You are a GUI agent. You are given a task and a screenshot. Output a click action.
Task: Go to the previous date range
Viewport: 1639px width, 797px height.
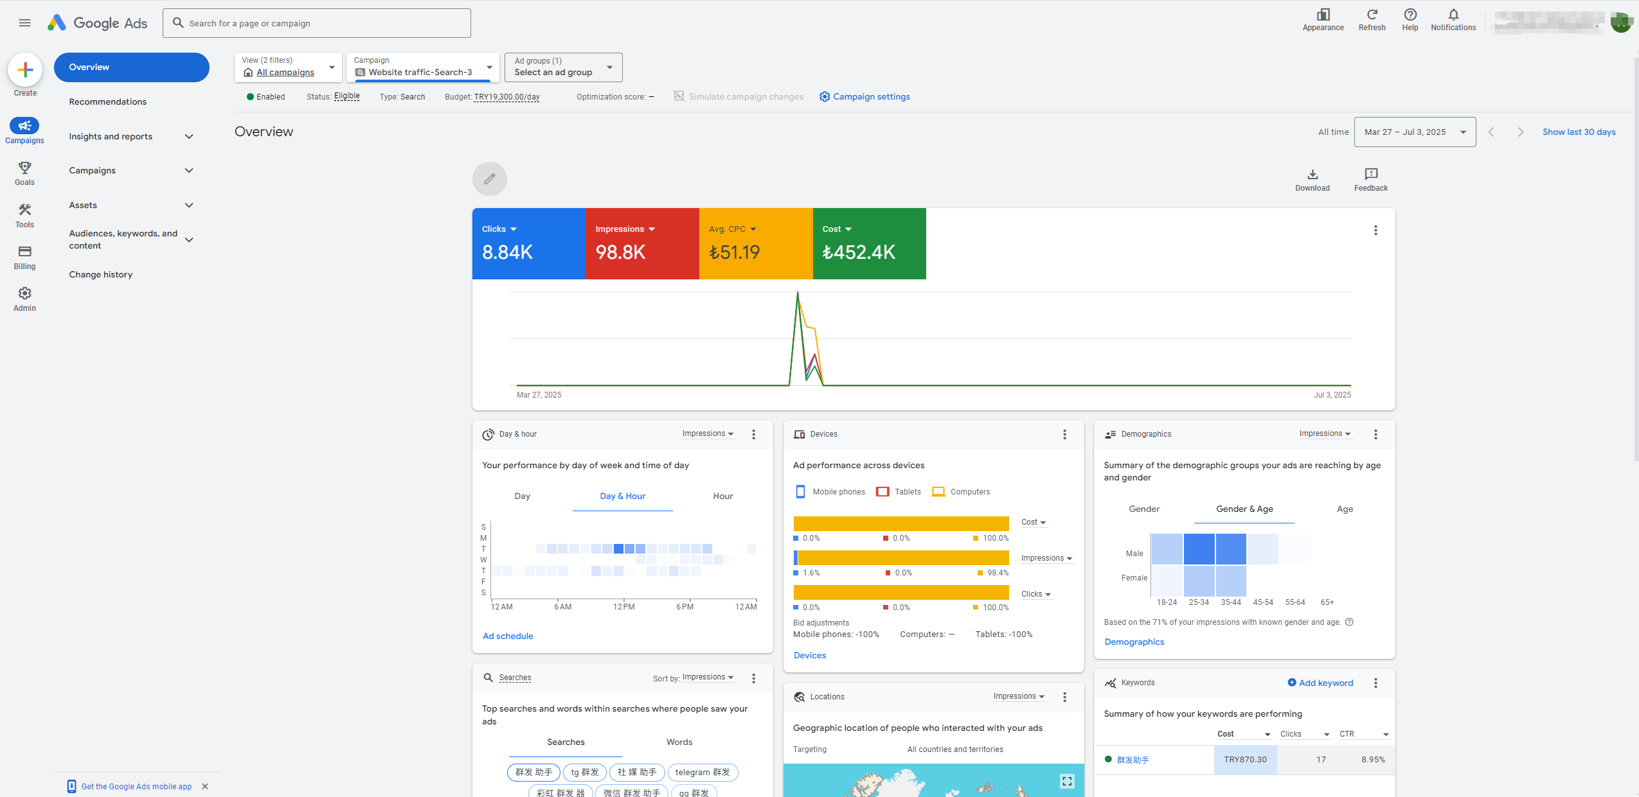[1491, 132]
